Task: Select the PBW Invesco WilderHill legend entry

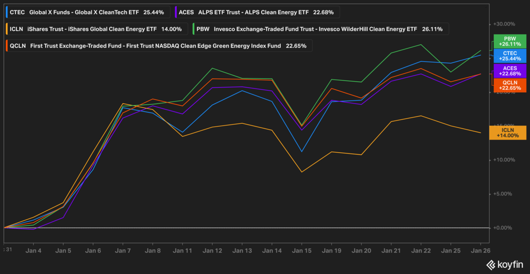Action: pos(320,29)
